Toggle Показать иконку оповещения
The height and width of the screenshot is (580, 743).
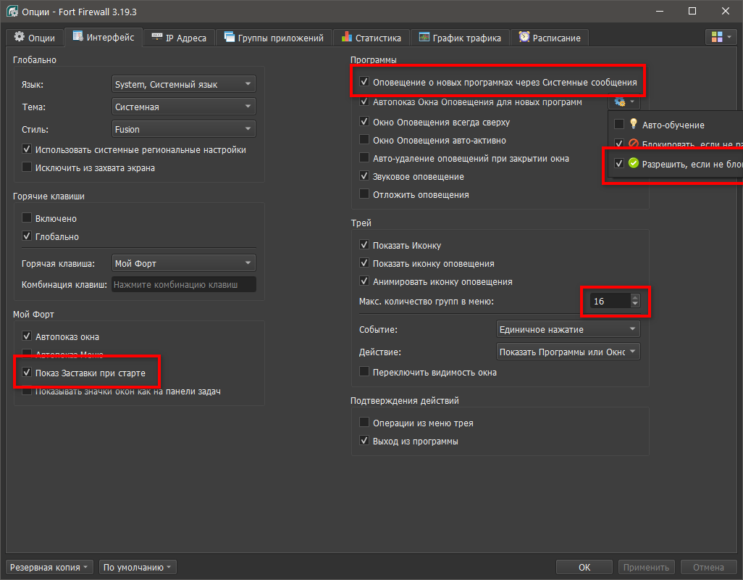tap(427, 263)
